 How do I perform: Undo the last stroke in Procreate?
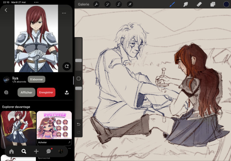point(79,124)
